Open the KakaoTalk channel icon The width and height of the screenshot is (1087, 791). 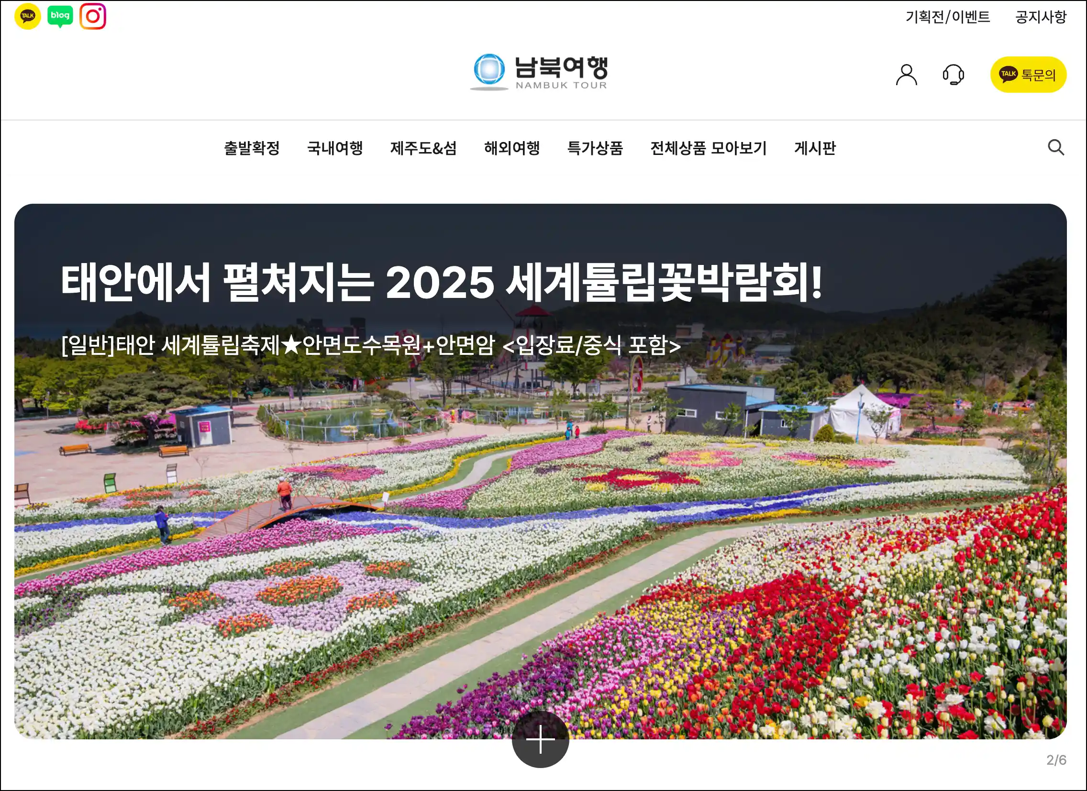pyautogui.click(x=27, y=16)
